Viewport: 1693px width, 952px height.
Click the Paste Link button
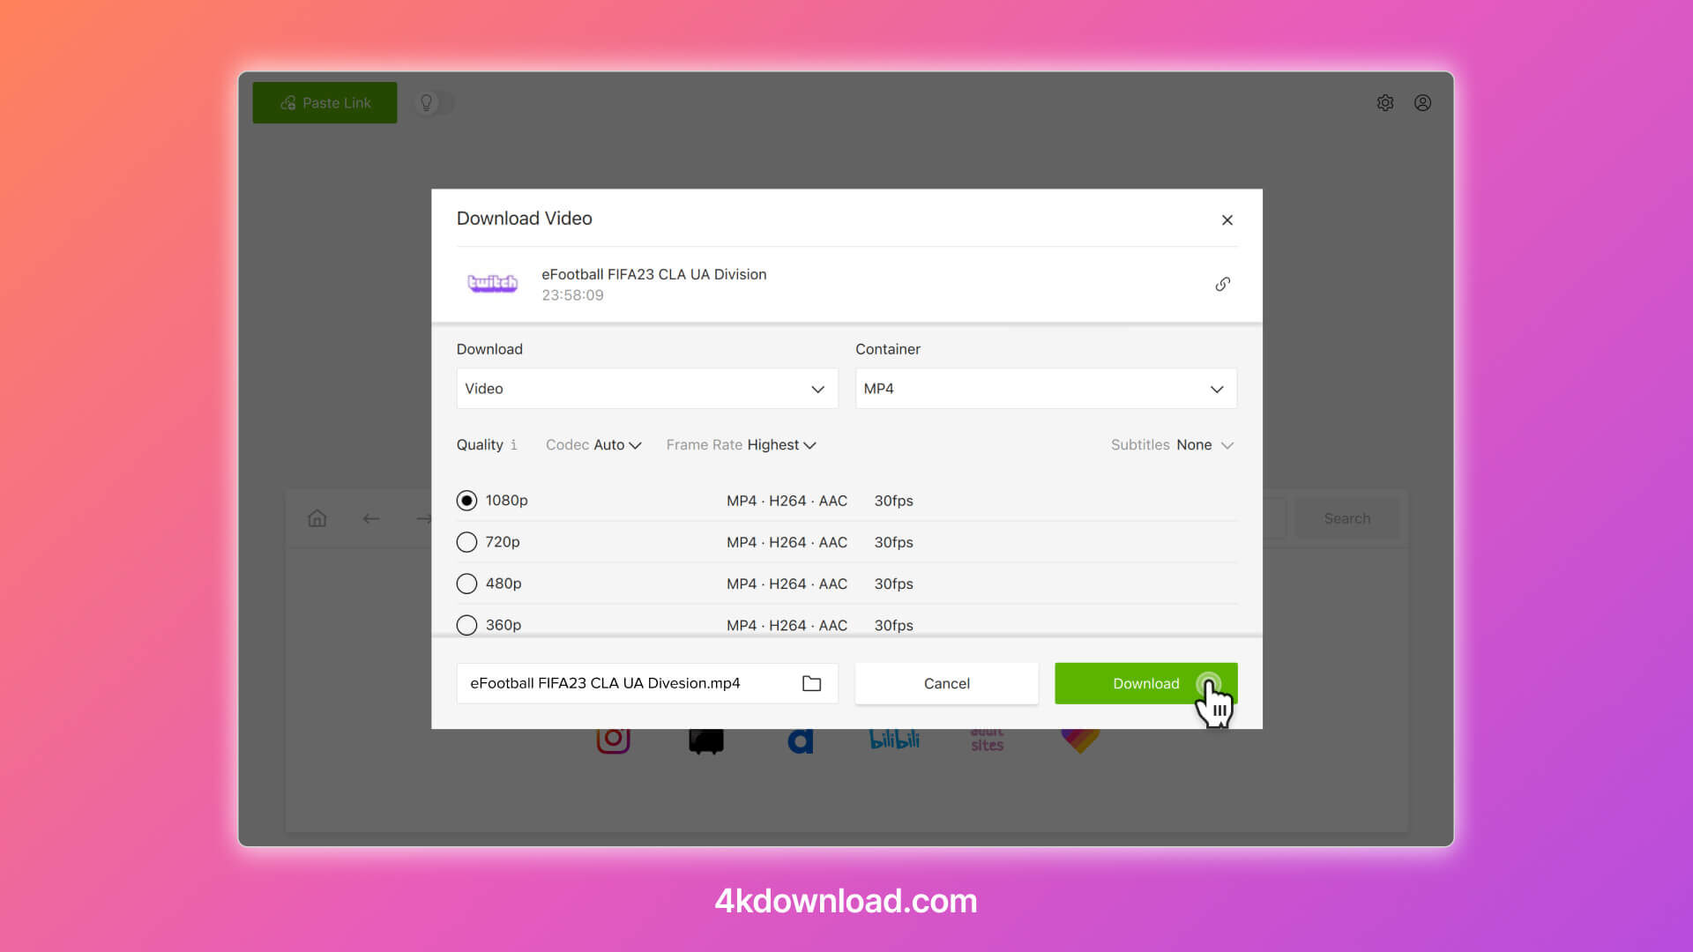pyautogui.click(x=324, y=102)
